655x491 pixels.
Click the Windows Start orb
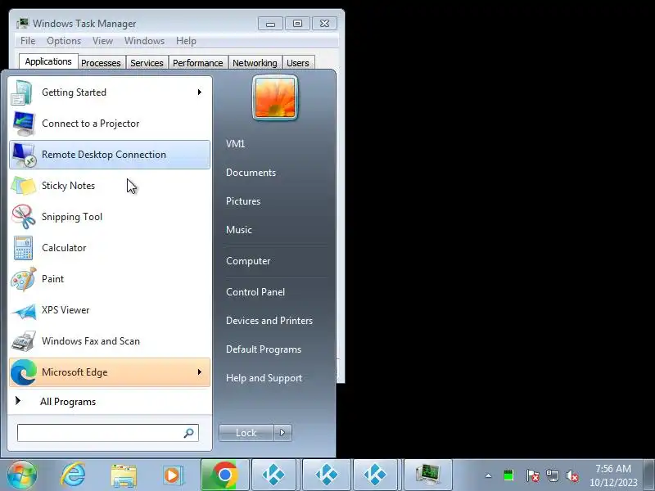pyautogui.click(x=22, y=475)
